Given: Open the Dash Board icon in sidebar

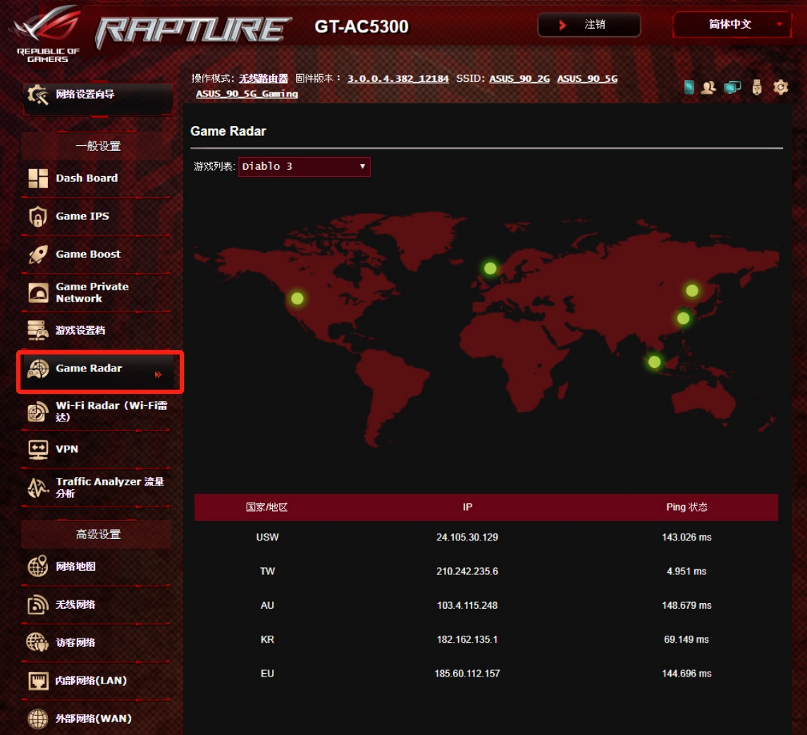Looking at the screenshot, I should 38,178.
